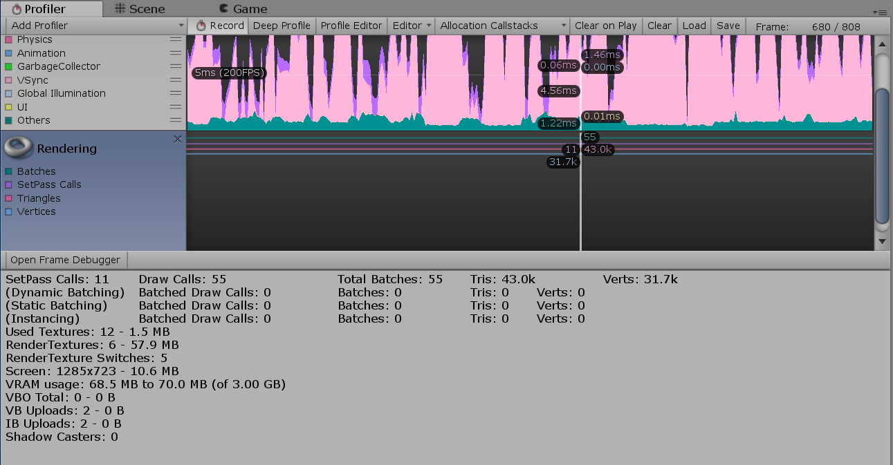Viewport: 893px width, 465px height.
Task: Click scrollbar down arrow in chart area
Action: pos(881,241)
